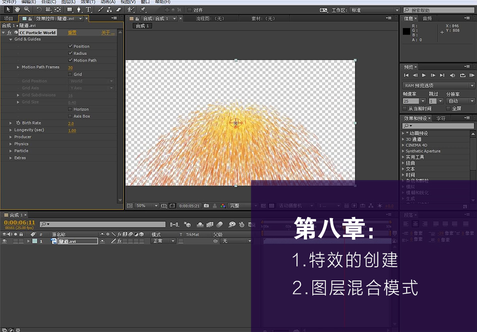Click the parent pick whip for 隧道.avi
This screenshot has width=477, height=332.
(215, 241)
